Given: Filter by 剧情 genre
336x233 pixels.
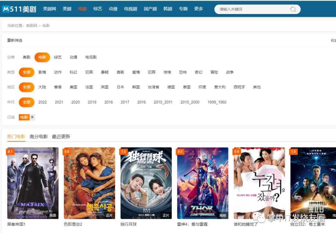Looking at the screenshot, I should 42,72.
